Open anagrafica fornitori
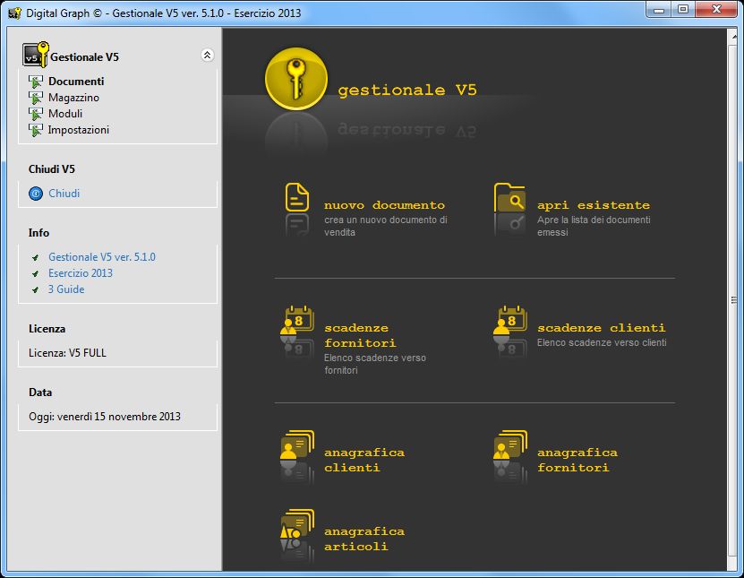This screenshot has height=578, width=744. pos(577,460)
